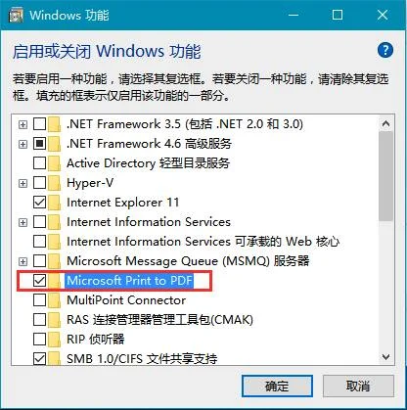
Task: Tick the RAS 连接管理器管理工具包(CMAK) checkbox
Action: tap(40, 320)
